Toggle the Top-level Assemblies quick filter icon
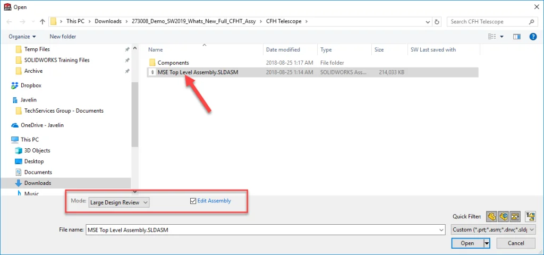 [x=530, y=217]
